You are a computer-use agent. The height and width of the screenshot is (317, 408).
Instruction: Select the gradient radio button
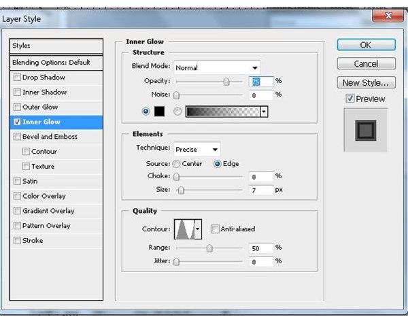tap(177, 112)
